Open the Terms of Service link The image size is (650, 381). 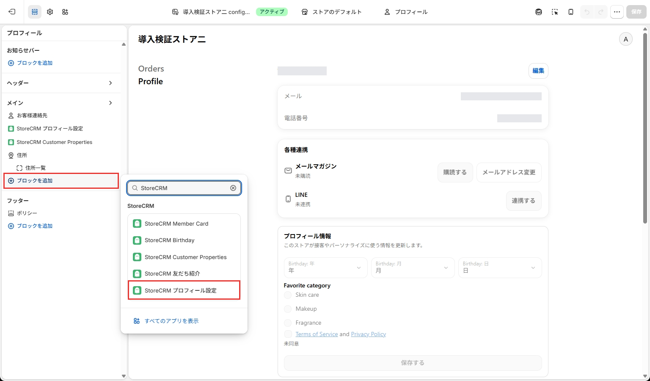(x=317, y=334)
